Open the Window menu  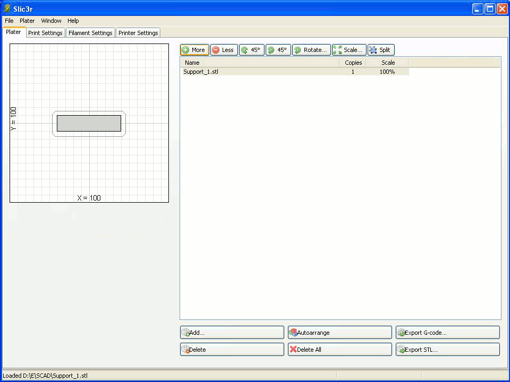[x=51, y=21]
